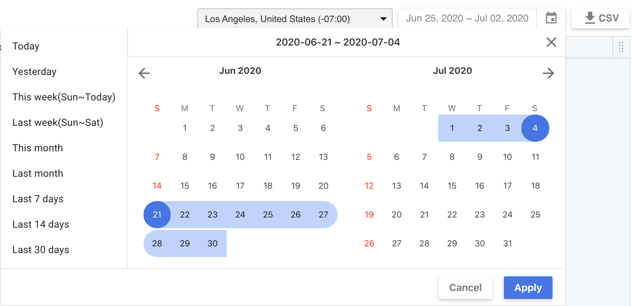
Task: Cancel the date selection
Action: click(x=465, y=287)
